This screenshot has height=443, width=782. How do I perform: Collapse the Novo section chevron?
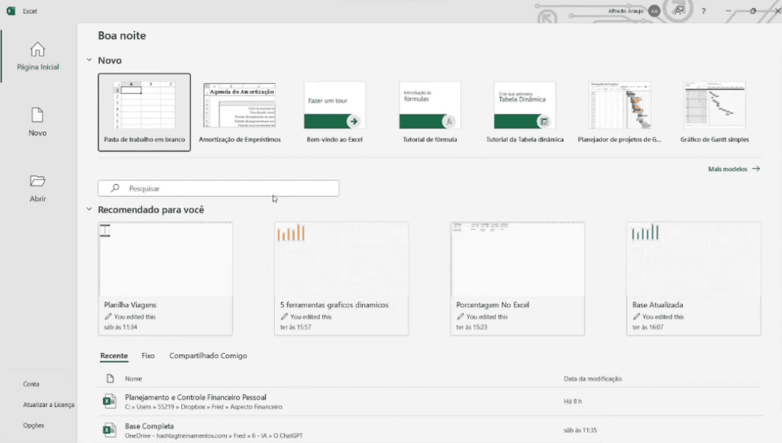pos(89,60)
